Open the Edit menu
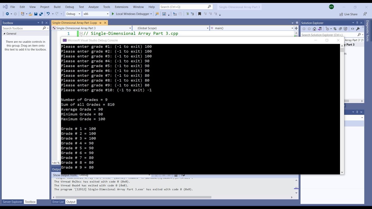The image size is (372, 209). pos(22,7)
